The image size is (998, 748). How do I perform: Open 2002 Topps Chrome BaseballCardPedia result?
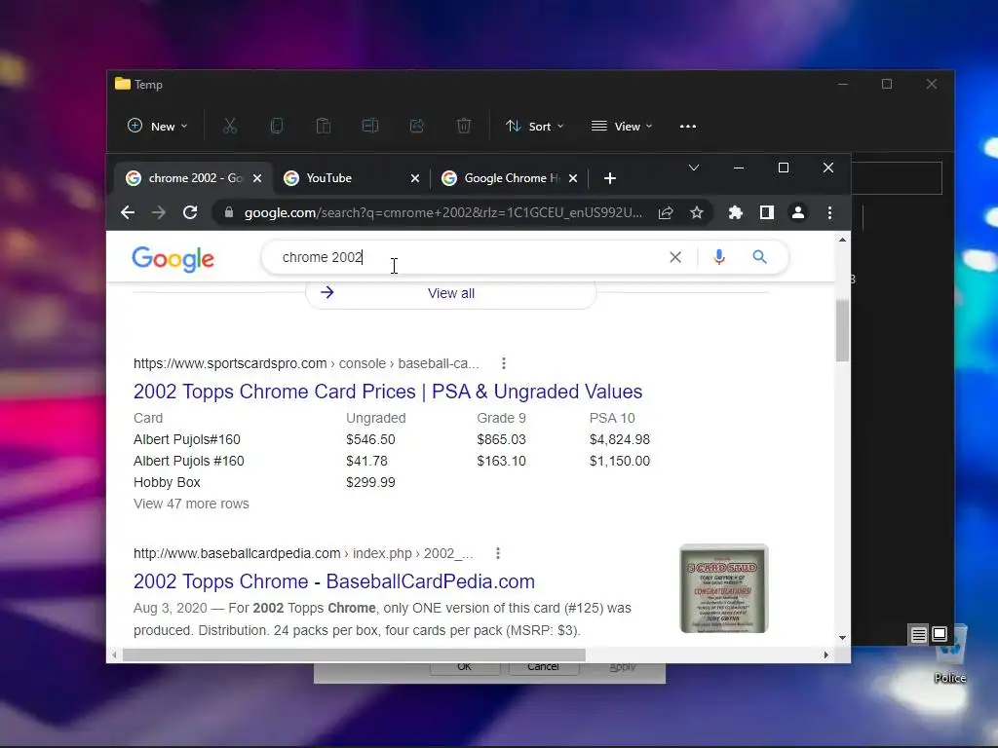click(x=334, y=581)
